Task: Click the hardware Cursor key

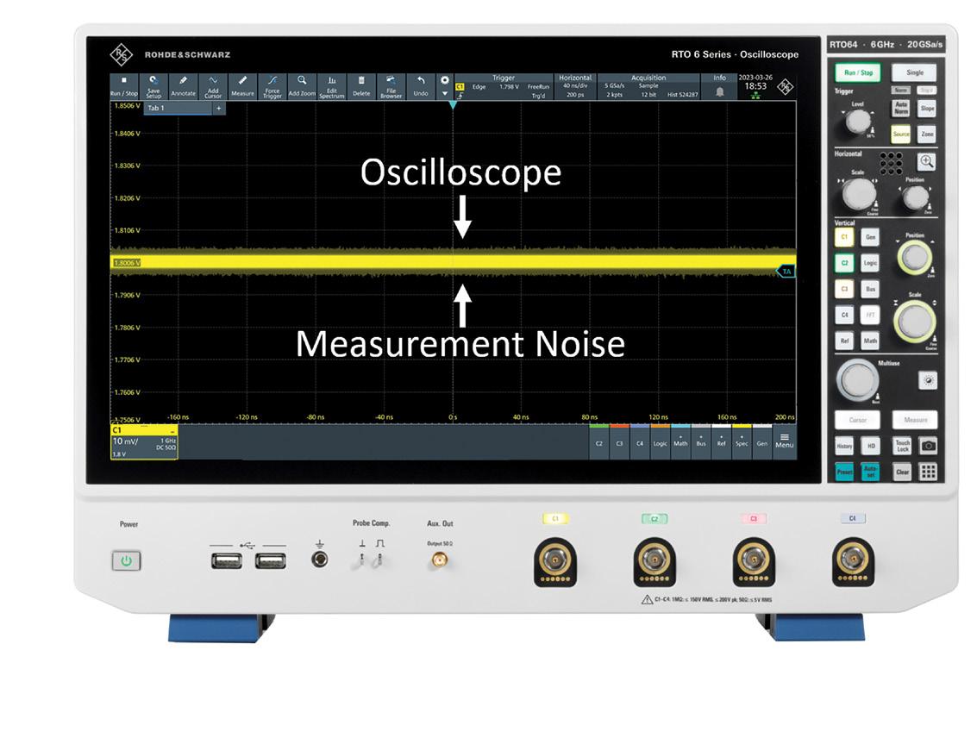Action: click(x=857, y=420)
